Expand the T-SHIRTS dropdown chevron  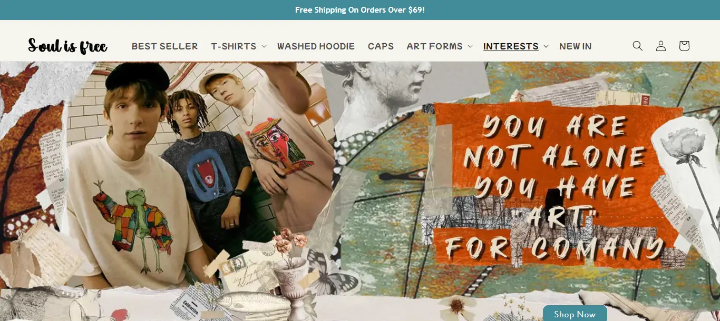pos(264,46)
